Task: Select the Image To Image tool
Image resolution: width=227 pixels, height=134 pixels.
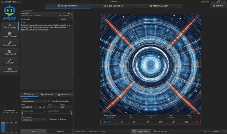Action: point(10,35)
